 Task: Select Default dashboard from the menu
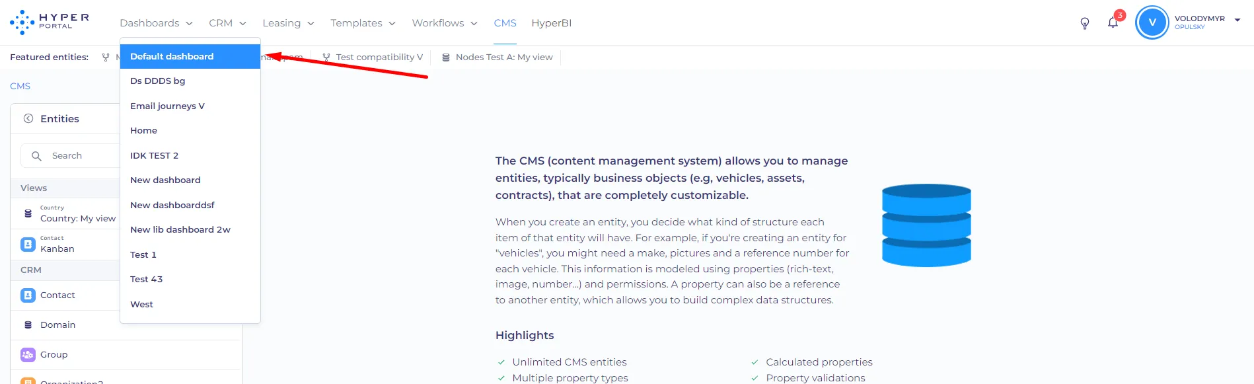pos(190,56)
